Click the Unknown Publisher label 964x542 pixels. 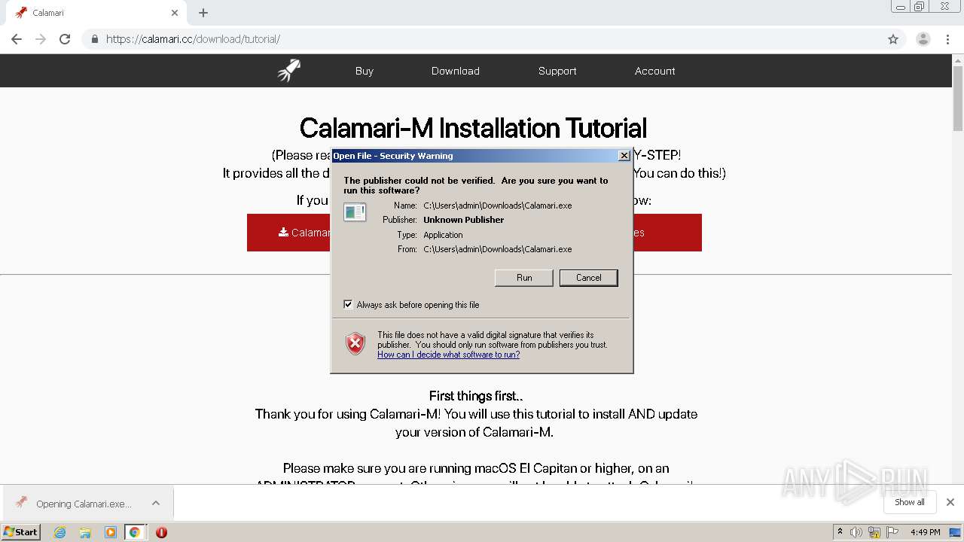[x=463, y=220]
